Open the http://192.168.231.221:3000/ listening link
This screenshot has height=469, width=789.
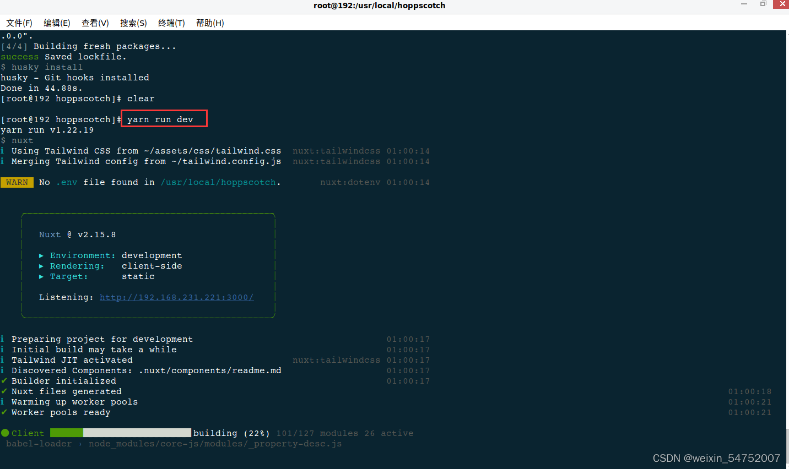(176, 297)
